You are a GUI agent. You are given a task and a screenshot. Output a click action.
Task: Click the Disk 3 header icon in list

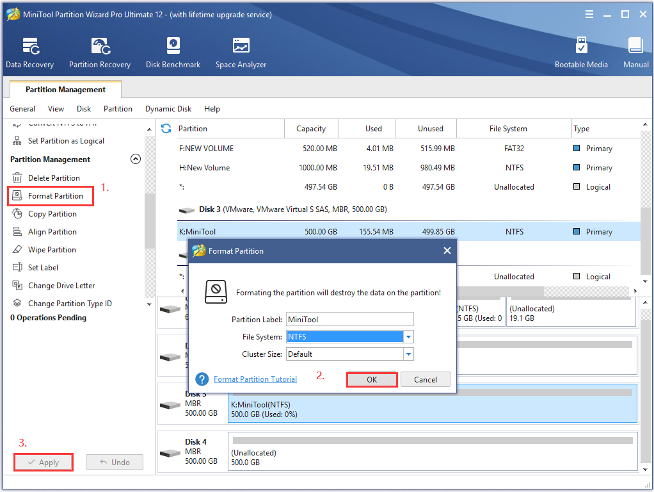coord(186,209)
